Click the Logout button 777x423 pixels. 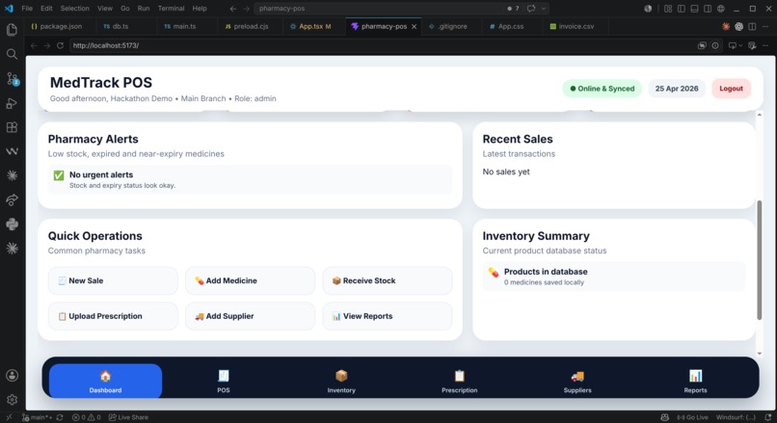coord(731,89)
